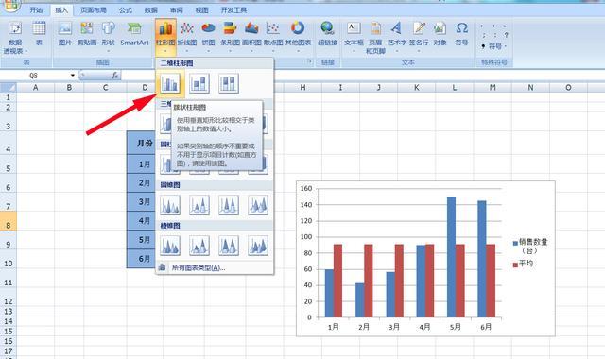The image size is (605, 359).
Task: Click the select-all corner of the sheet
Action: pos(9,88)
